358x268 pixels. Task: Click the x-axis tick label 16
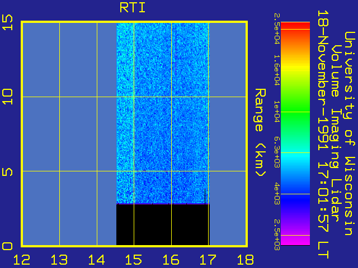coord(171,260)
